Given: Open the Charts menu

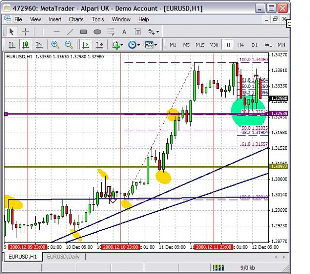Looking at the screenshot, I should click(76, 19).
